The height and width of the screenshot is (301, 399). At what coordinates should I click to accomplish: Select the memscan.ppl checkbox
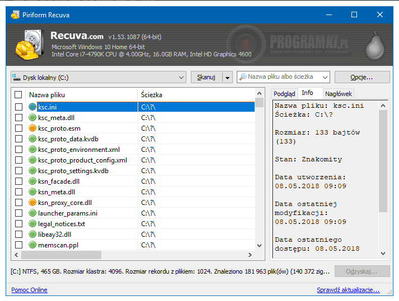coord(18,245)
